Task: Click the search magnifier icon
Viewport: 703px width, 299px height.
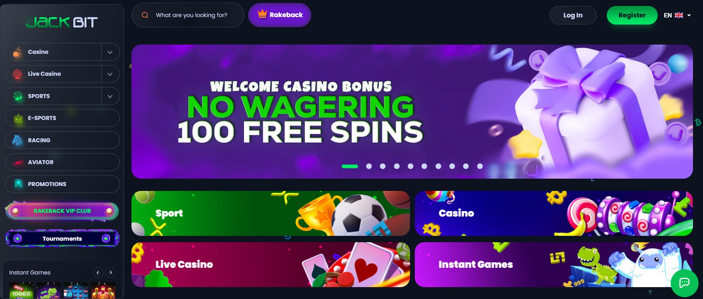Action: click(145, 15)
